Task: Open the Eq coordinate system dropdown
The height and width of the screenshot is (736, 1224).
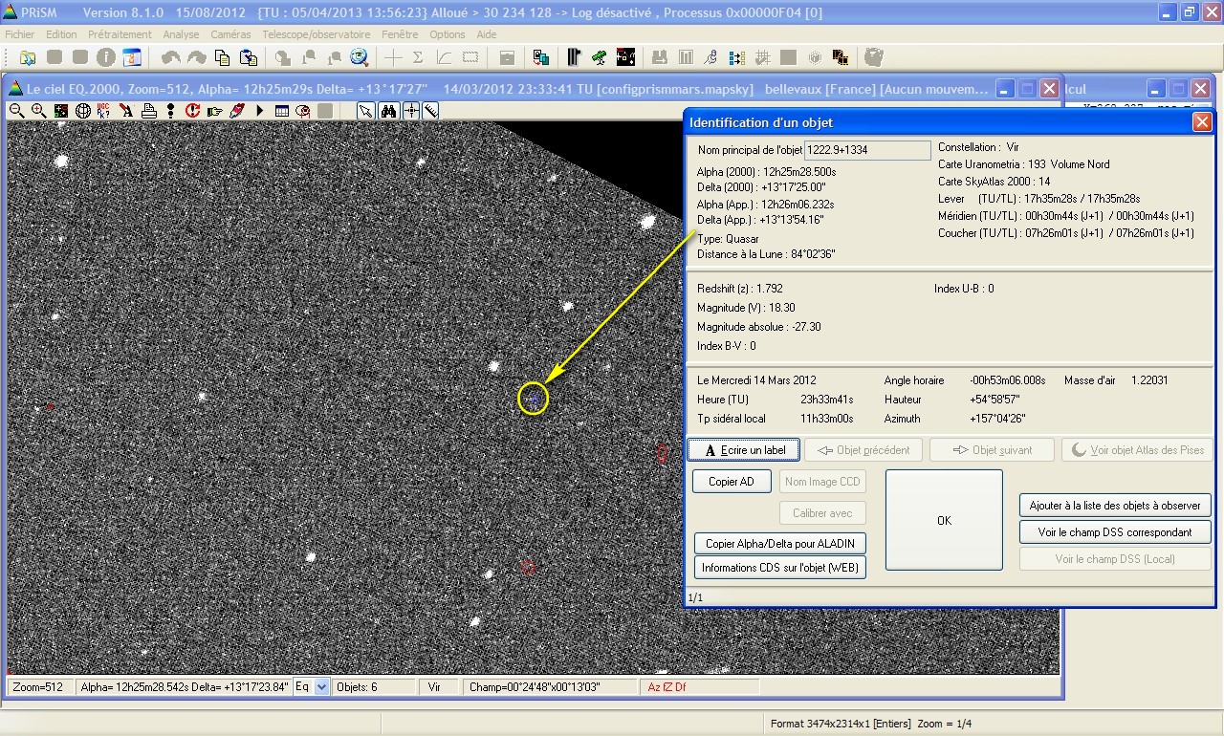Action: click(320, 686)
